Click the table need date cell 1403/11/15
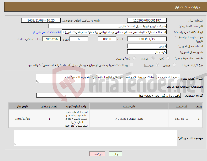Viewport: 207px width, 161px height. coord(23,119)
